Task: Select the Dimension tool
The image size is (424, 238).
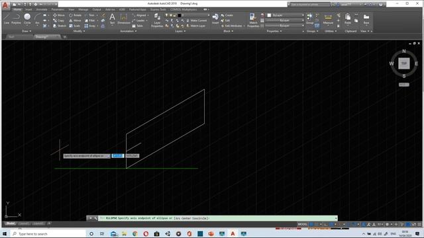Action: (124, 19)
